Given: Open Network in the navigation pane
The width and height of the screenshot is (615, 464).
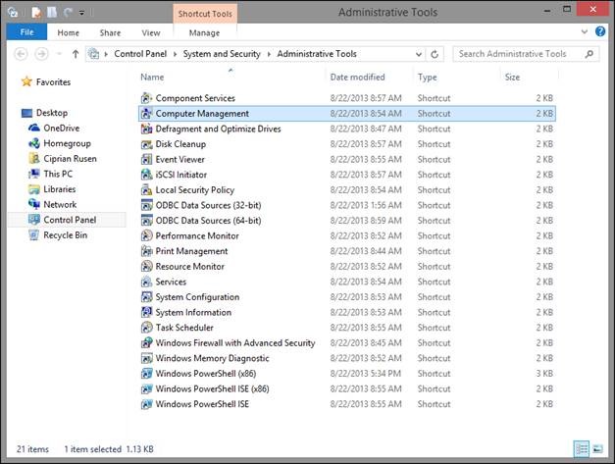Looking at the screenshot, I should click(x=60, y=205).
